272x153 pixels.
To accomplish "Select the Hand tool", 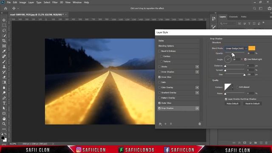I will point(4,119).
